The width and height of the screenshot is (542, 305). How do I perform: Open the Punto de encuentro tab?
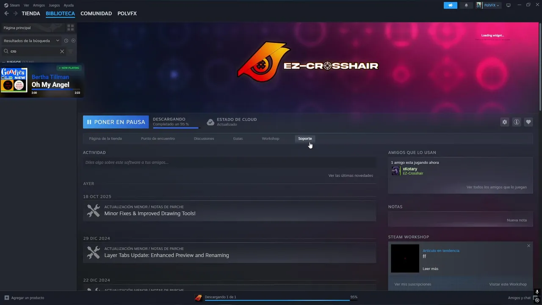158,139
